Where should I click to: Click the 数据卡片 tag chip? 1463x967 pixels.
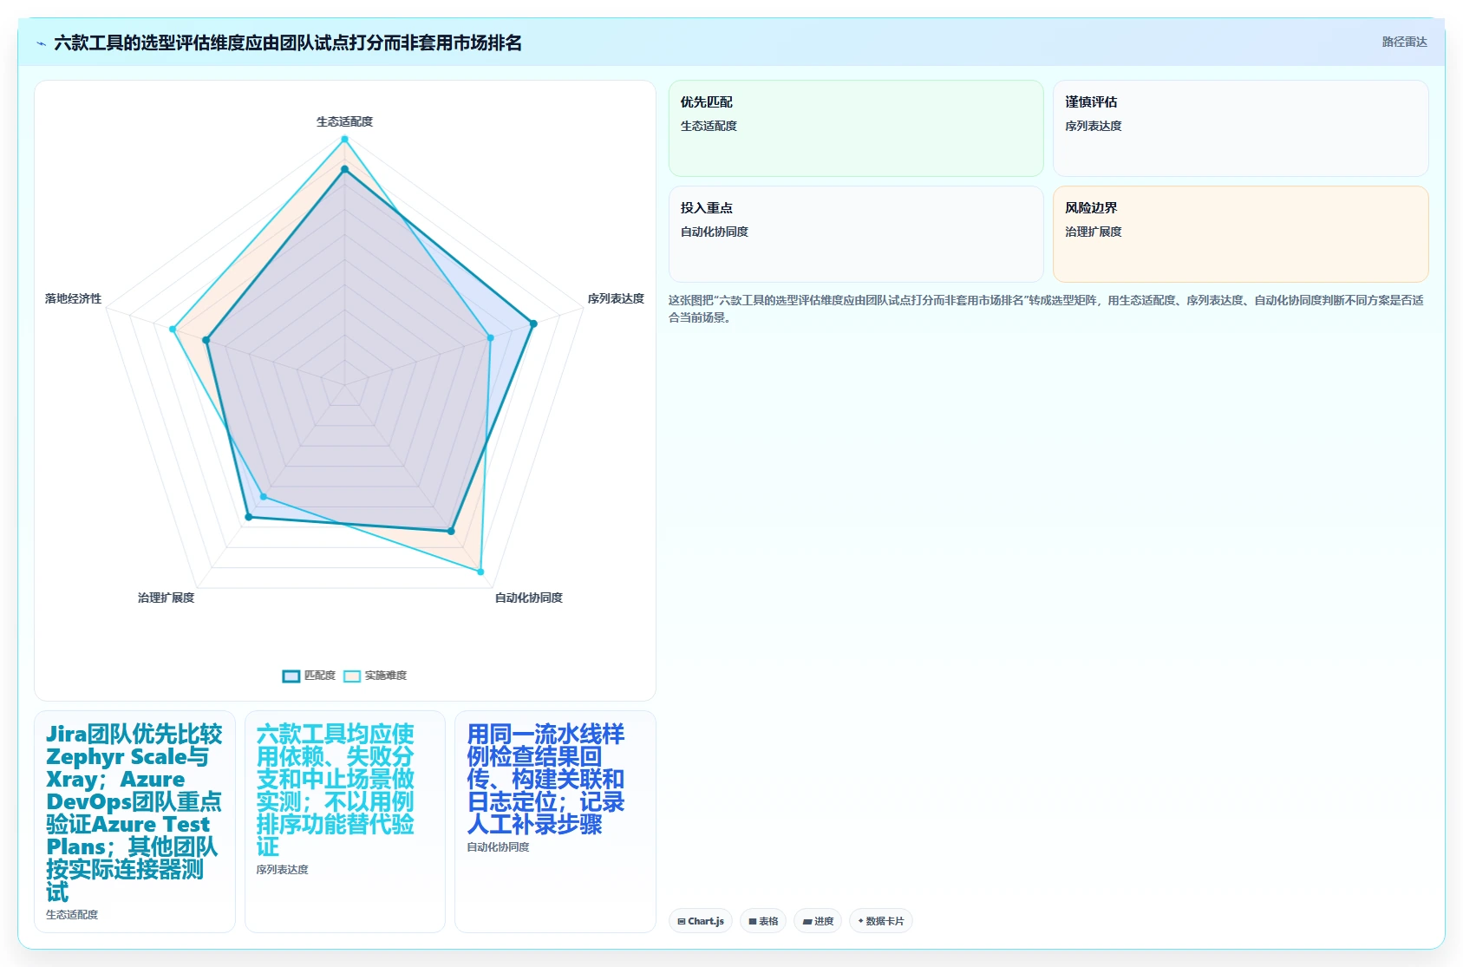(x=881, y=921)
